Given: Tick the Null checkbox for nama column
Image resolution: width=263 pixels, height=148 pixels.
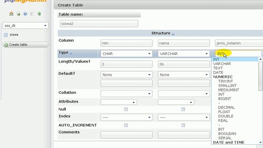Looking at the screenshot, I should pos(183,109).
